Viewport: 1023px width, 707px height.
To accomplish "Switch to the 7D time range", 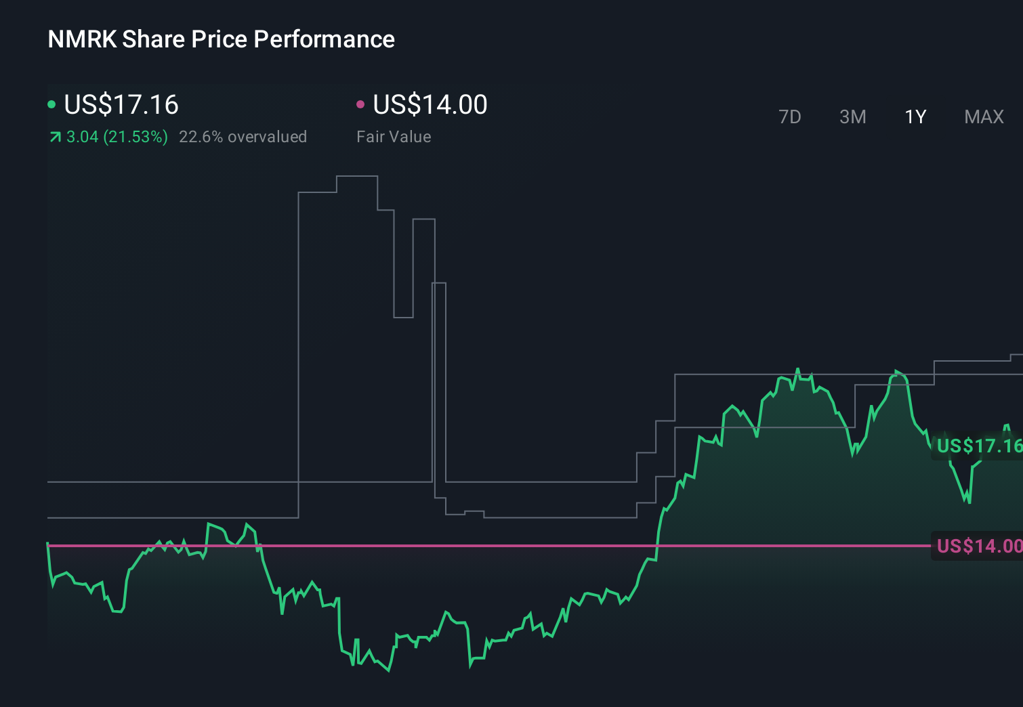I will click(x=790, y=117).
